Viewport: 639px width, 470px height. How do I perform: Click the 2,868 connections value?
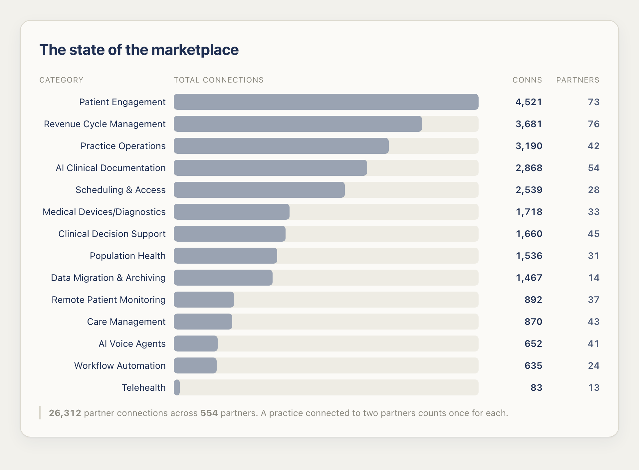(529, 168)
